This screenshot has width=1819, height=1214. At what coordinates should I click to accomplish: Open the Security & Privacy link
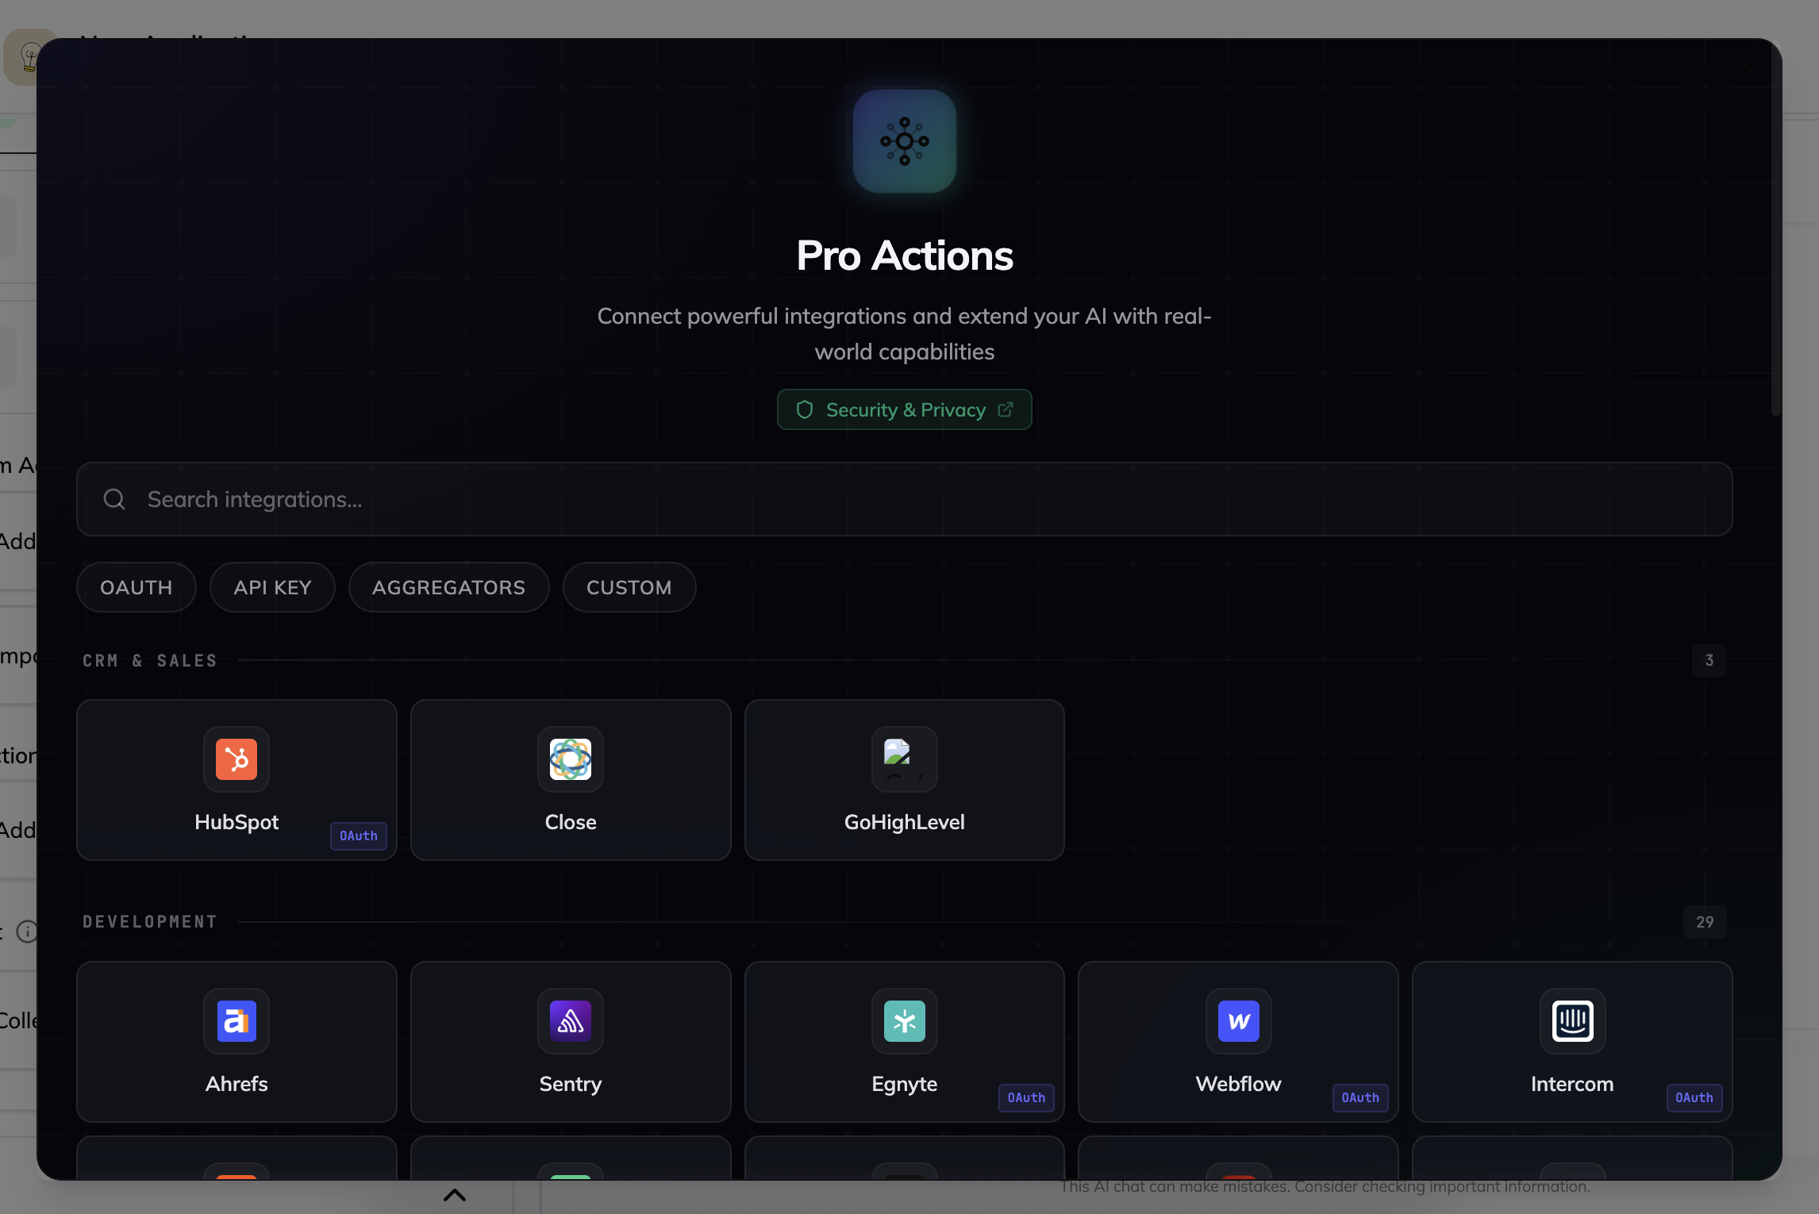(x=904, y=409)
